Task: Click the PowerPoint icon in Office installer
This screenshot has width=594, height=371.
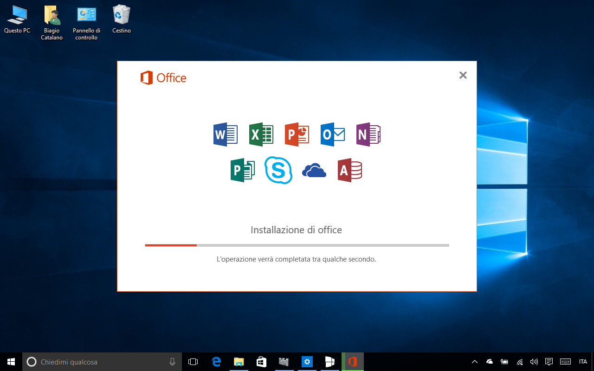Action: pyautogui.click(x=297, y=134)
